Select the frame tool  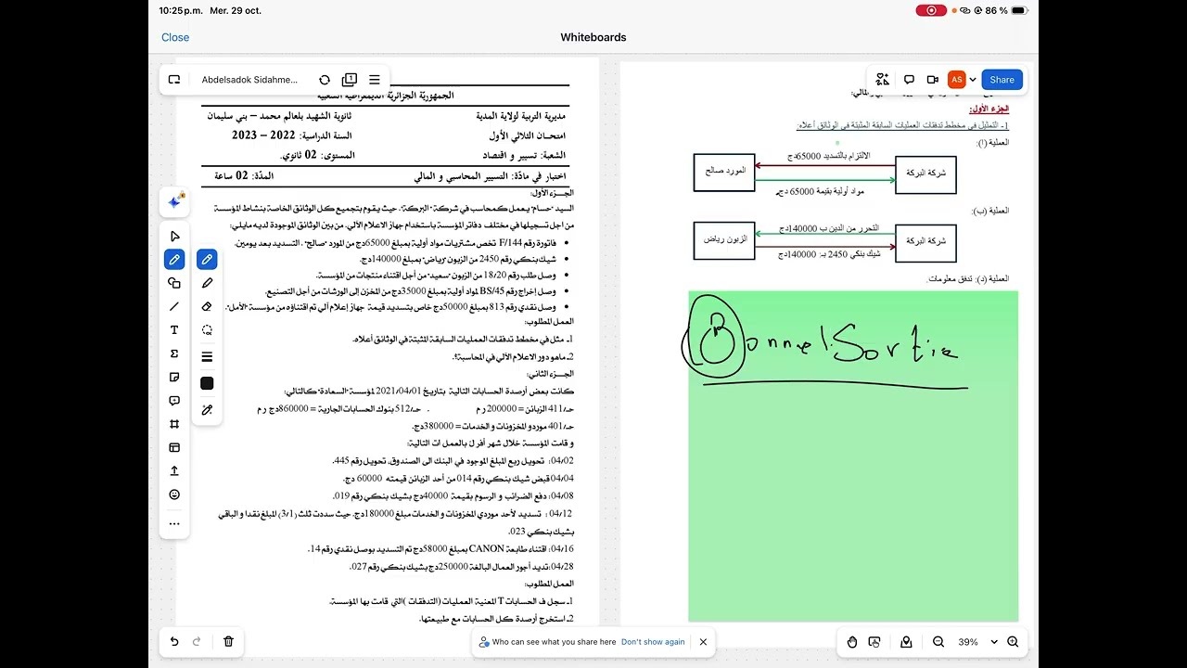(174, 424)
